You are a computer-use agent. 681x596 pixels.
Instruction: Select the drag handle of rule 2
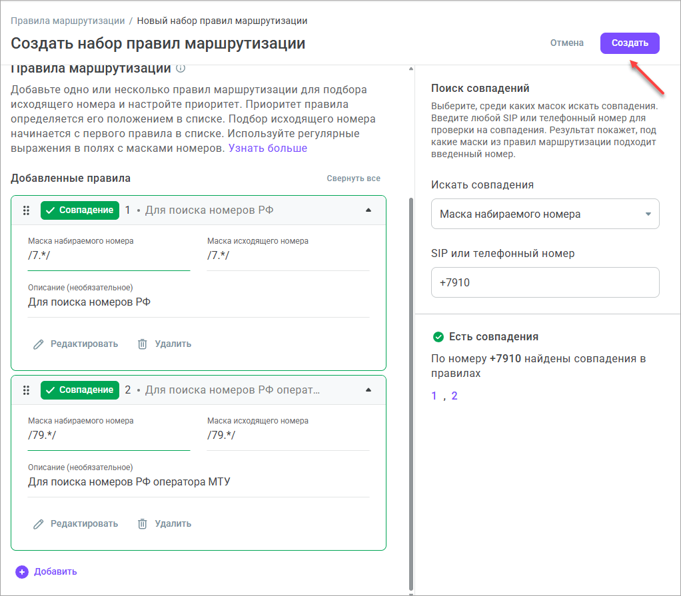click(26, 390)
